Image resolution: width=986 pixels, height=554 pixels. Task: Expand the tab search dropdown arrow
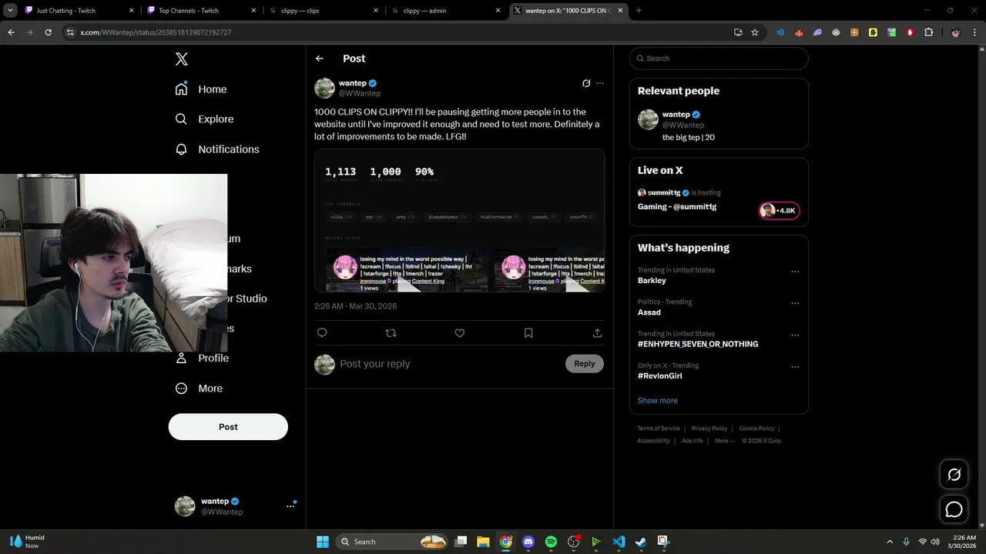pos(10,11)
